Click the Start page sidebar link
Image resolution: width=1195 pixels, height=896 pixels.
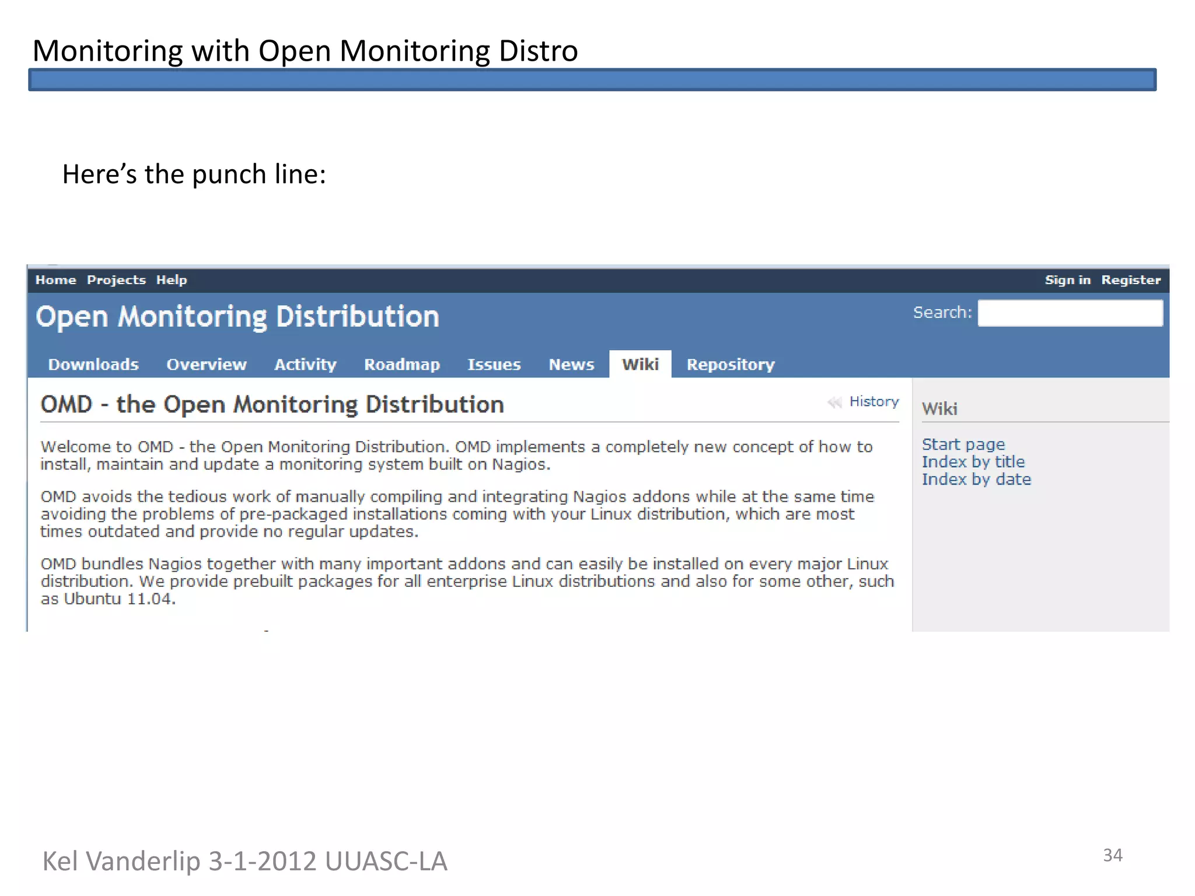pyautogui.click(x=963, y=444)
